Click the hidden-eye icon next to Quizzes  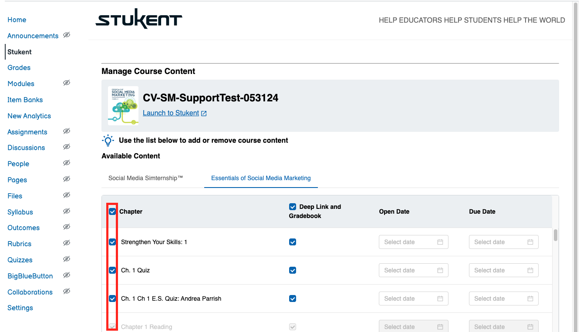coord(67,259)
